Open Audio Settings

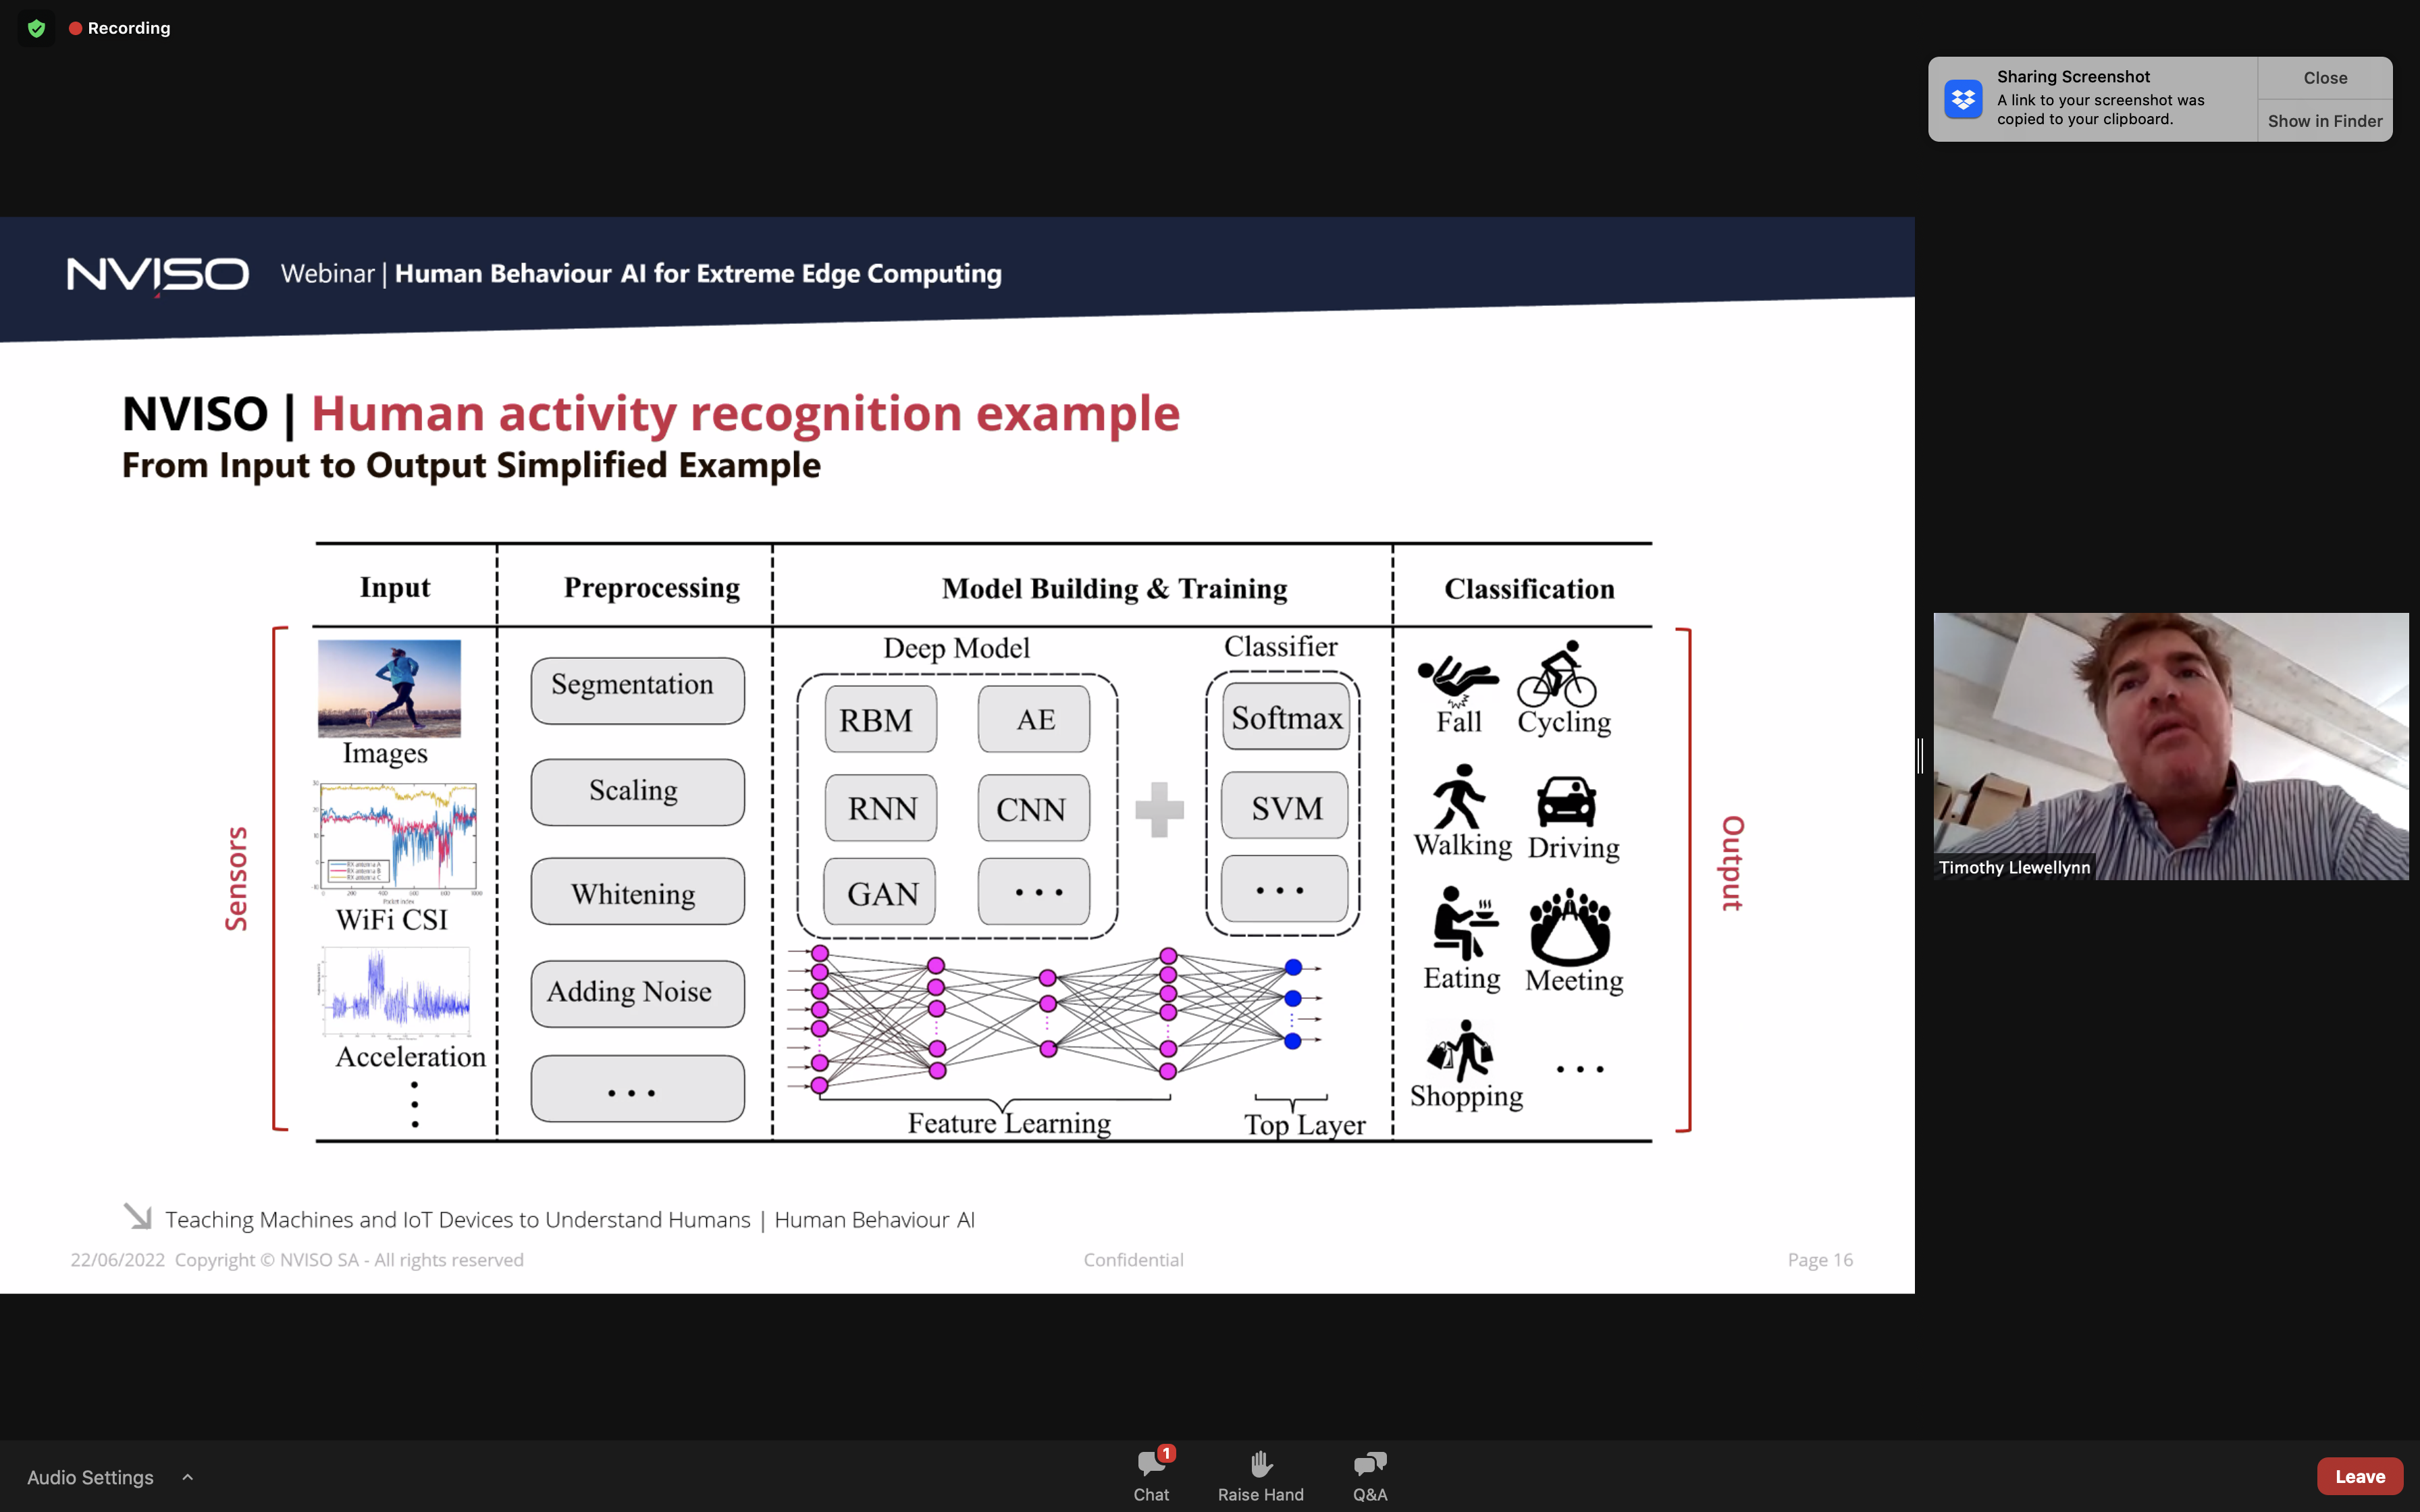(90, 1477)
